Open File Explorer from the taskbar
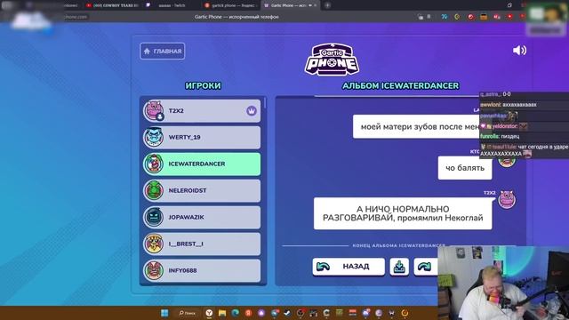 222,313
